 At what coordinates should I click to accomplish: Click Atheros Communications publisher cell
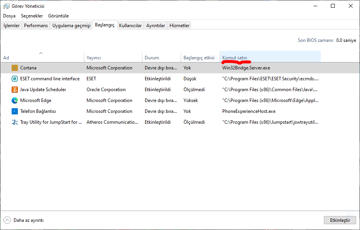pos(112,122)
